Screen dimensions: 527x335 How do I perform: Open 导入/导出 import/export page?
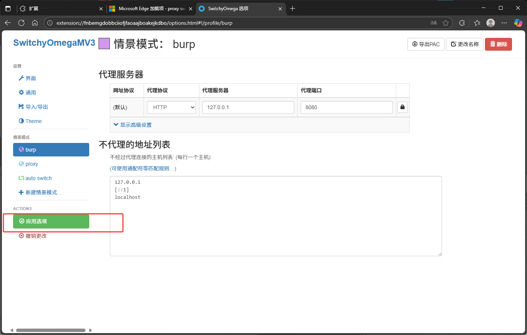pyautogui.click(x=33, y=107)
